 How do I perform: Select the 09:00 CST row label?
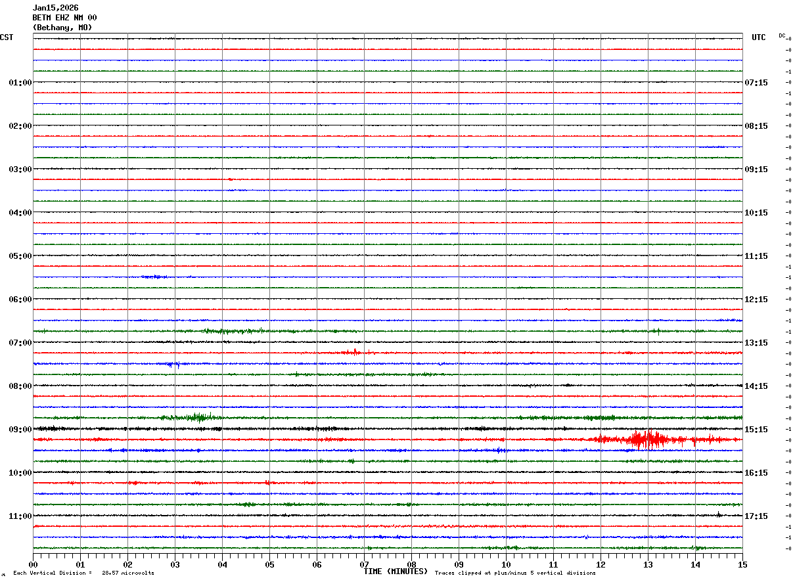tap(20, 430)
